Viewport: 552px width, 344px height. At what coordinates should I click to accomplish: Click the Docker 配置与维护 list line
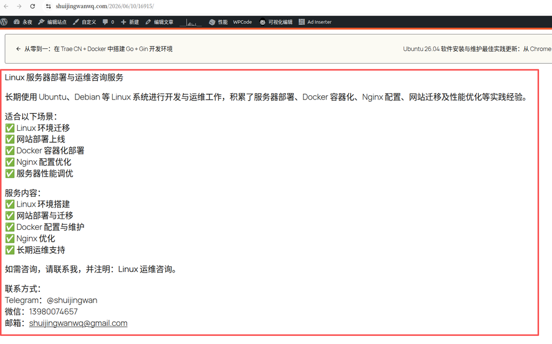point(45,227)
